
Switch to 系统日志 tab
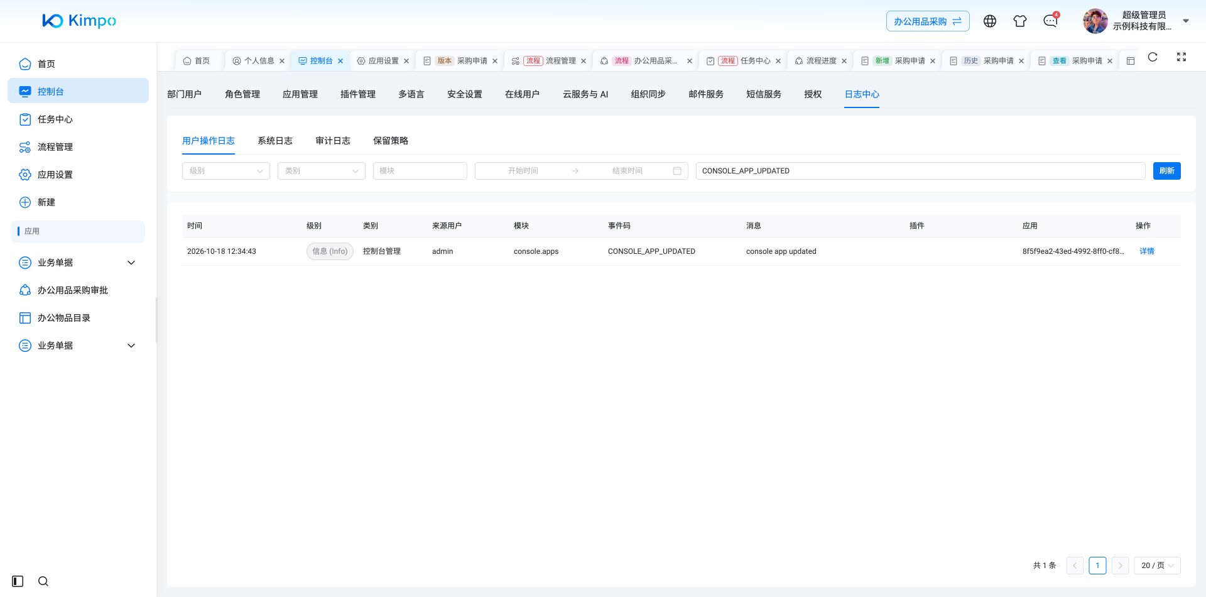click(x=275, y=141)
